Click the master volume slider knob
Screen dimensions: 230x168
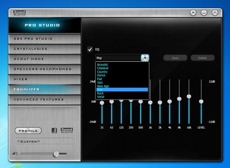[x=56, y=154]
